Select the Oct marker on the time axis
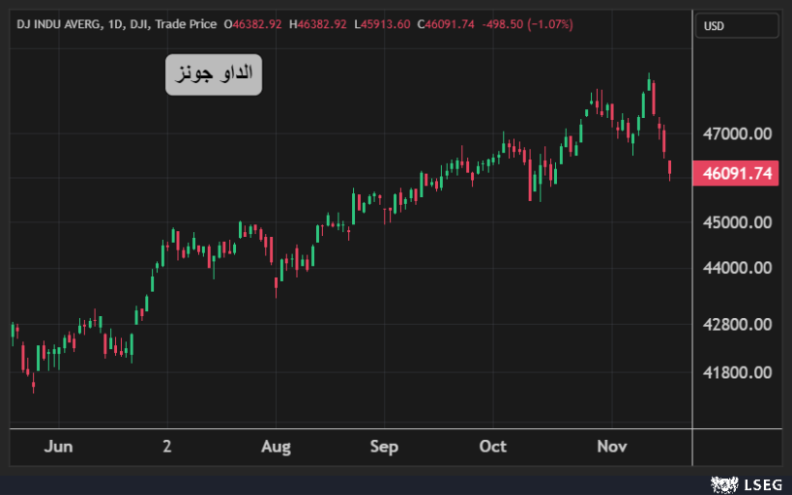Viewport: 792px width, 495px height. 493,447
